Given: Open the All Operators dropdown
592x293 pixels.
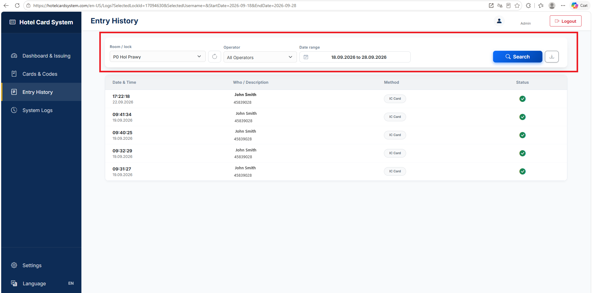Looking at the screenshot, I should [x=260, y=57].
